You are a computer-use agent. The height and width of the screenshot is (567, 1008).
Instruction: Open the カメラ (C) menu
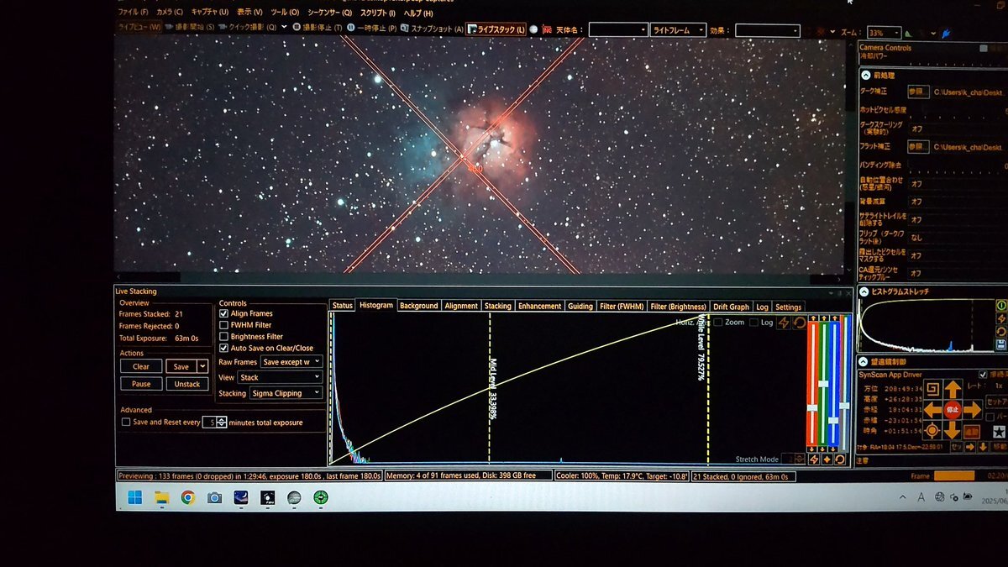pos(169,13)
